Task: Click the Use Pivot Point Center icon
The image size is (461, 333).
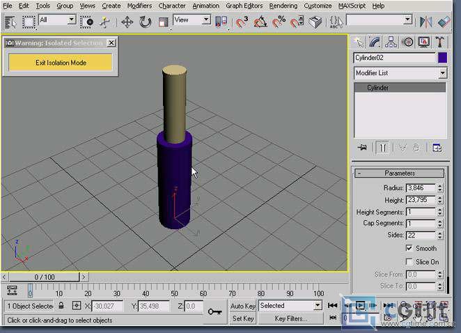Action: [221, 22]
